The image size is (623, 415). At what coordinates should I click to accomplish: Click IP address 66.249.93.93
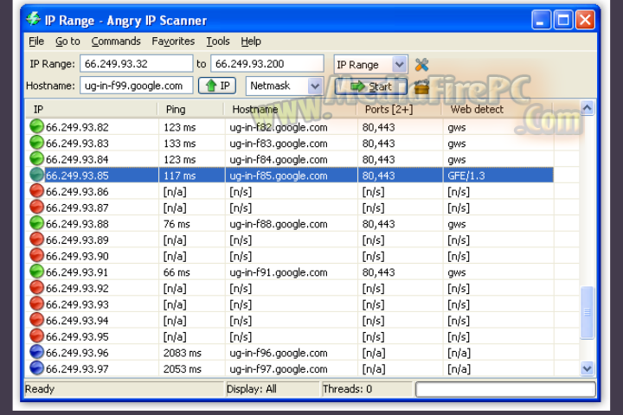pyautogui.click(x=77, y=304)
